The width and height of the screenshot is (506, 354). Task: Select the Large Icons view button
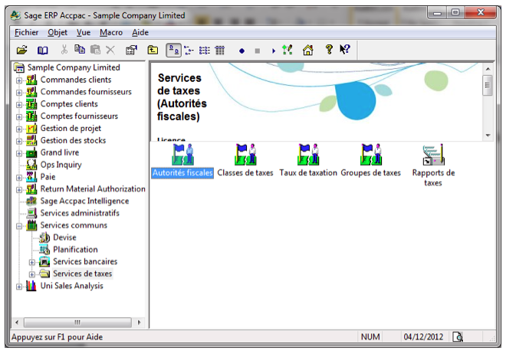click(173, 50)
